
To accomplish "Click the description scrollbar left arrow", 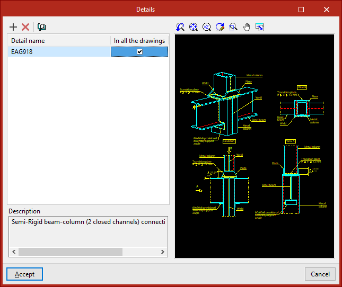I will [13, 252].
